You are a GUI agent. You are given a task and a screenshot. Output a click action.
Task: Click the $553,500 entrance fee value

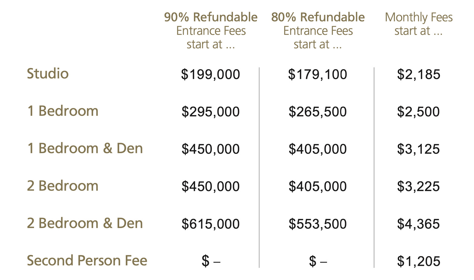[318, 224]
